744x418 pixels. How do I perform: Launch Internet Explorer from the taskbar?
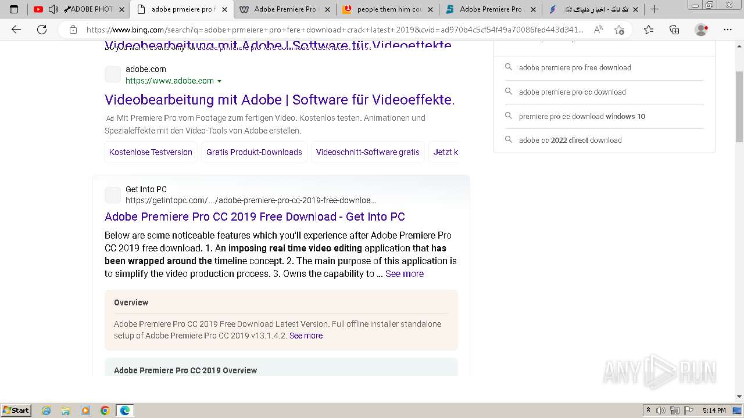coord(46,410)
